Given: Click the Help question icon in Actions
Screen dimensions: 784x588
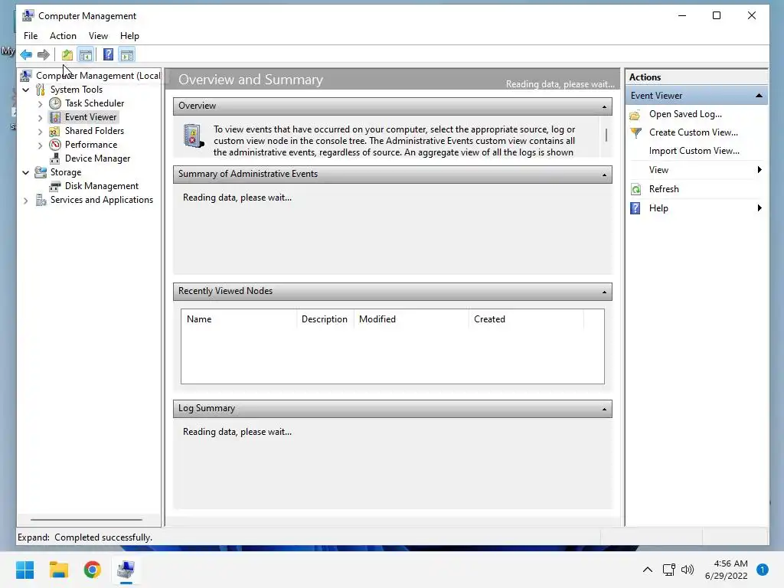Looking at the screenshot, I should click(635, 208).
